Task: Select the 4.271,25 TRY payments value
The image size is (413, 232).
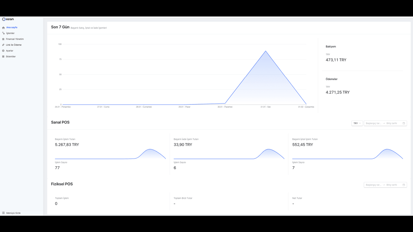Action: pyautogui.click(x=337, y=92)
